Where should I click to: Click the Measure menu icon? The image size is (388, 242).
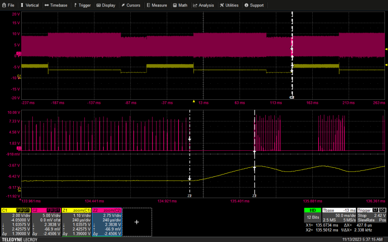click(x=149, y=5)
